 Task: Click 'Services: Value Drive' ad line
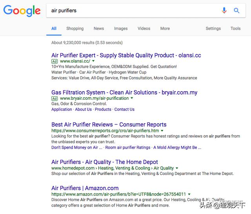(124, 78)
